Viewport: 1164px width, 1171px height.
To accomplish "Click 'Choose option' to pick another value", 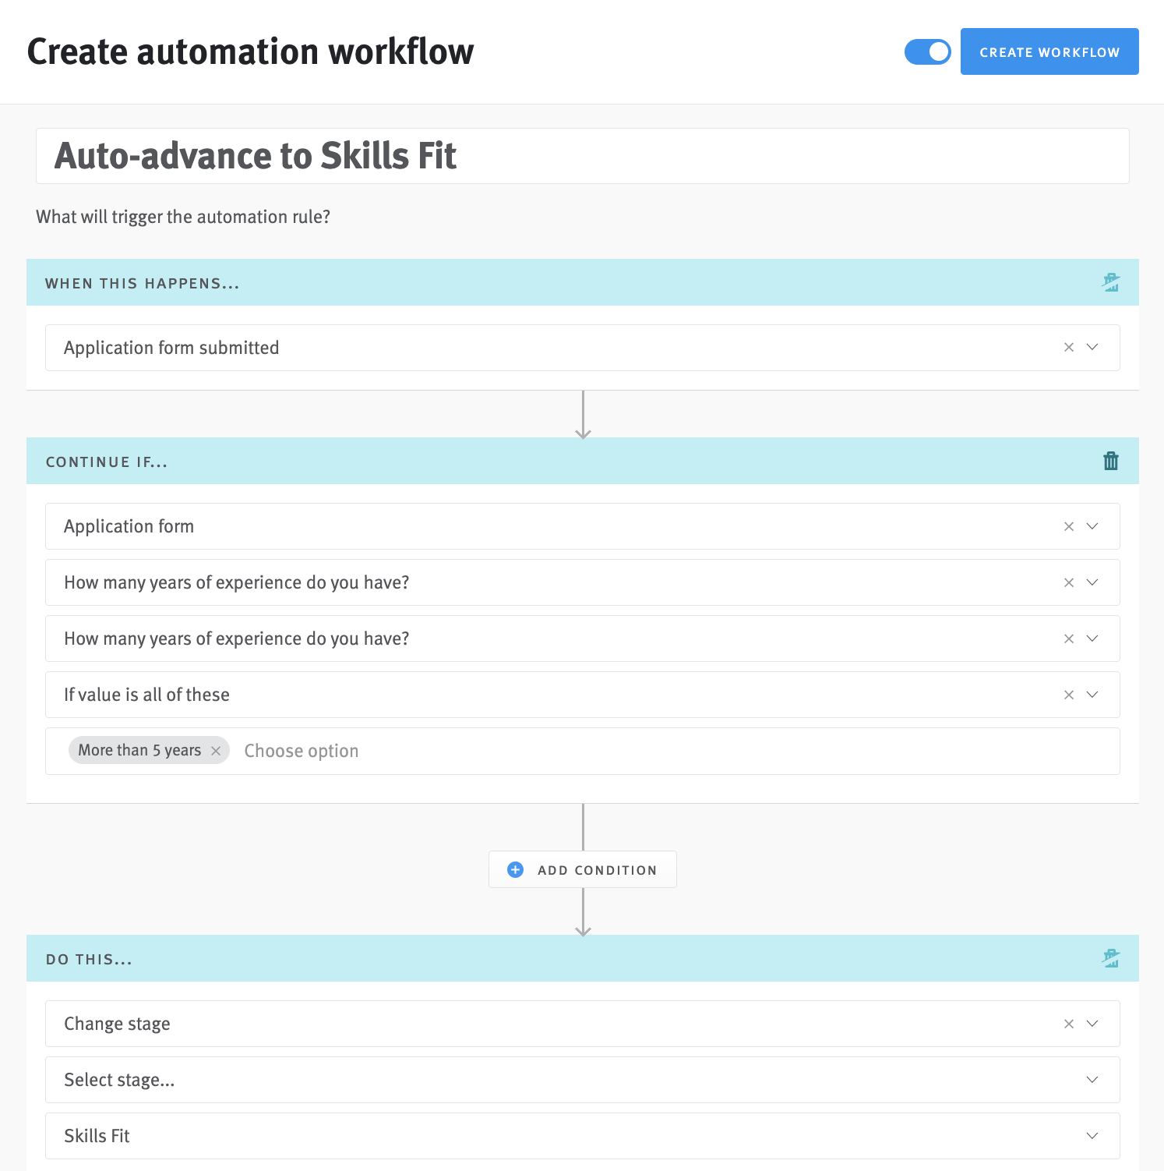I will 302,750.
